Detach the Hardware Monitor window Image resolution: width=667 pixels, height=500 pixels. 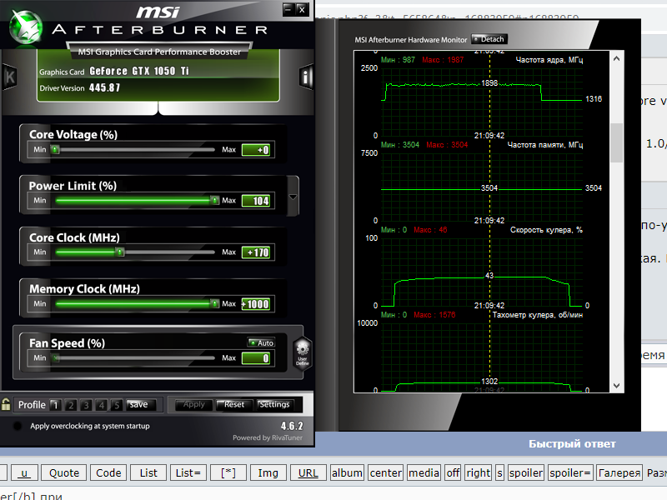(x=489, y=39)
